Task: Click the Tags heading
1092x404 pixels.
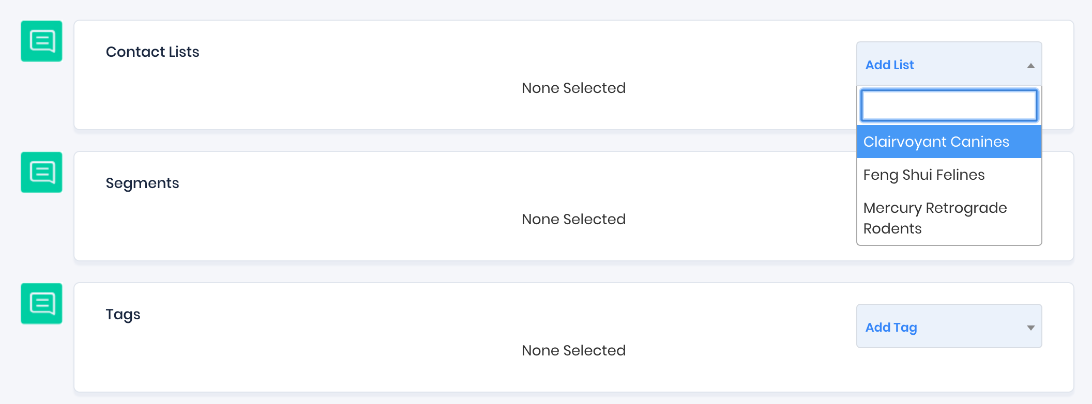Action: click(x=123, y=315)
